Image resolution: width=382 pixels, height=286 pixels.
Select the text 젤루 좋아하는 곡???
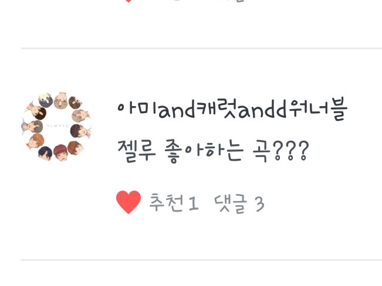pyautogui.click(x=213, y=151)
